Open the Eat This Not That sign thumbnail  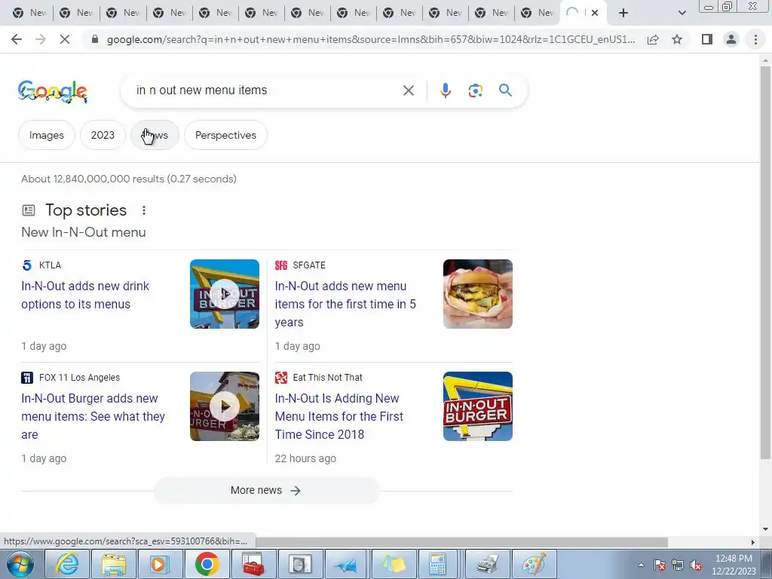coord(477,406)
